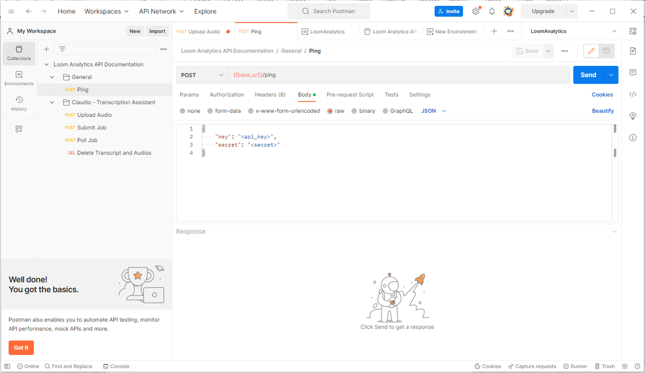
Task: Open the collection filter icon
Action: pyautogui.click(x=62, y=49)
